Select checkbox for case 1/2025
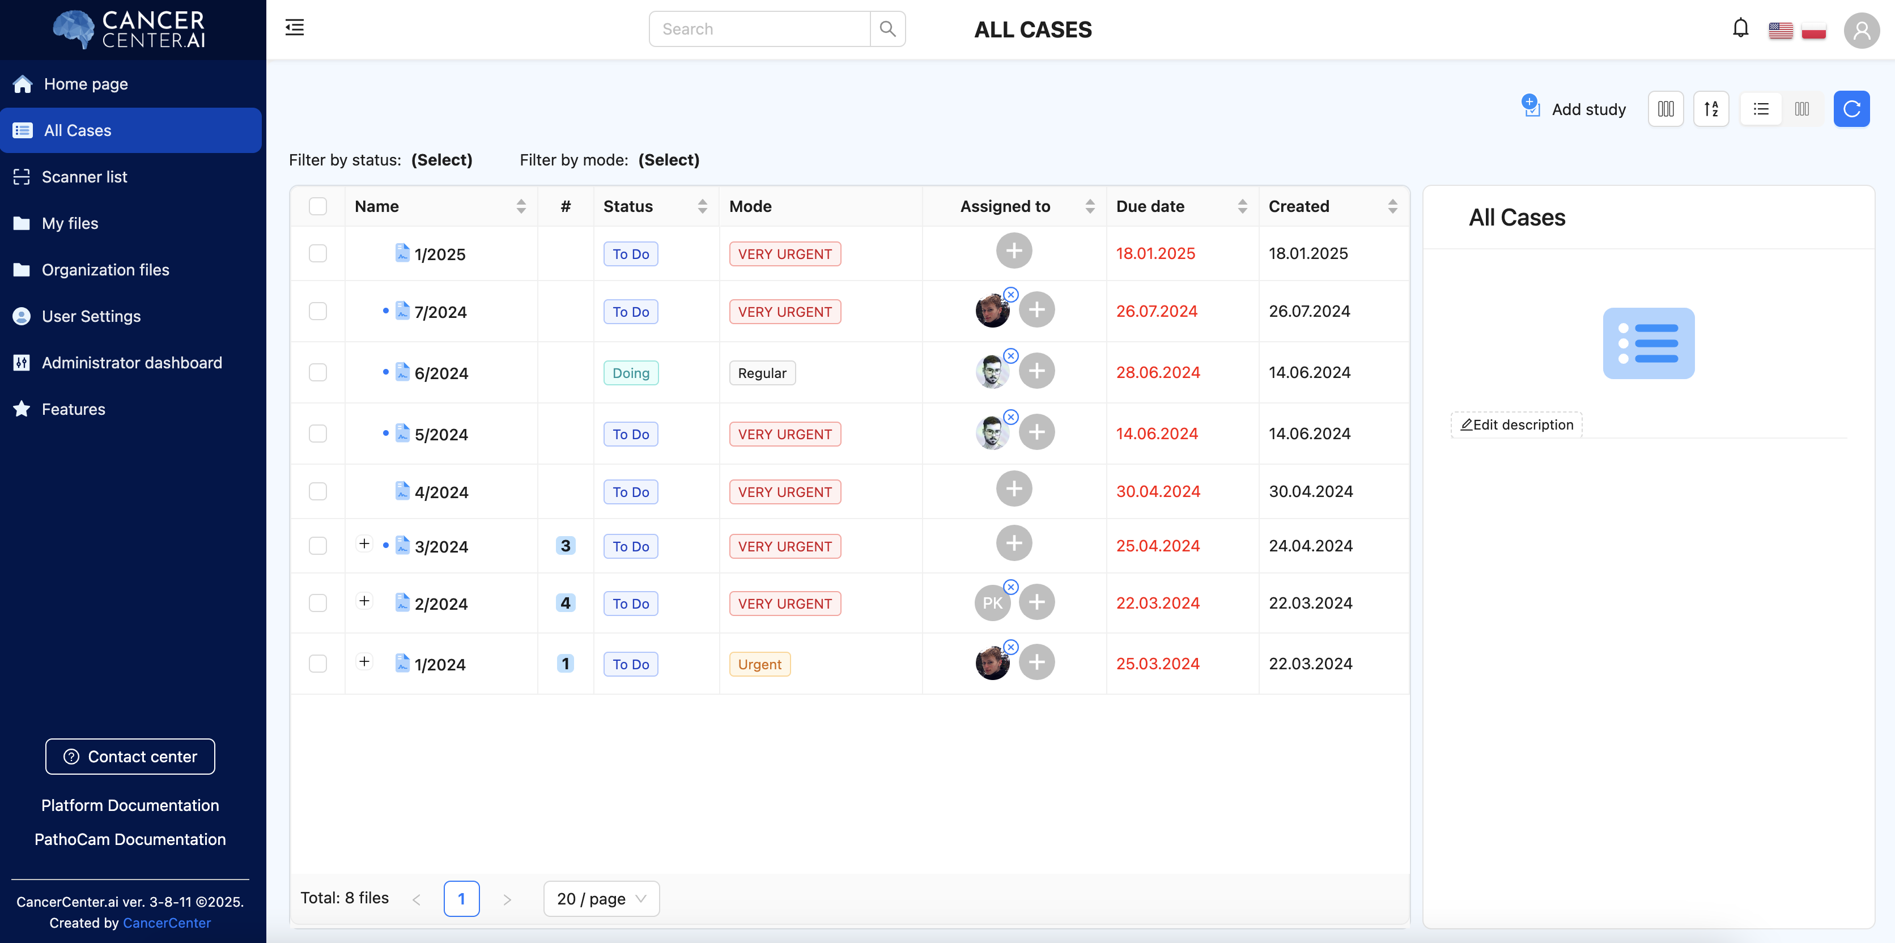The image size is (1895, 943). pos(318,253)
